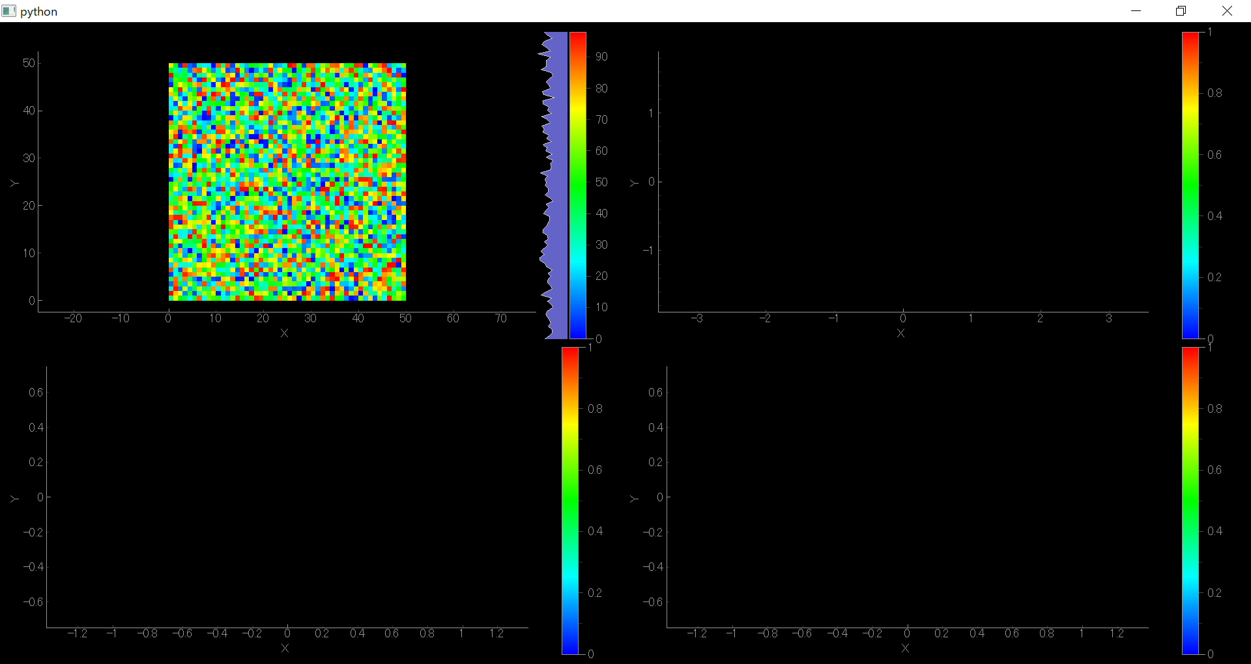1251x664 pixels.
Task: Click the python application icon in the title bar
Action: pyautogui.click(x=9, y=10)
